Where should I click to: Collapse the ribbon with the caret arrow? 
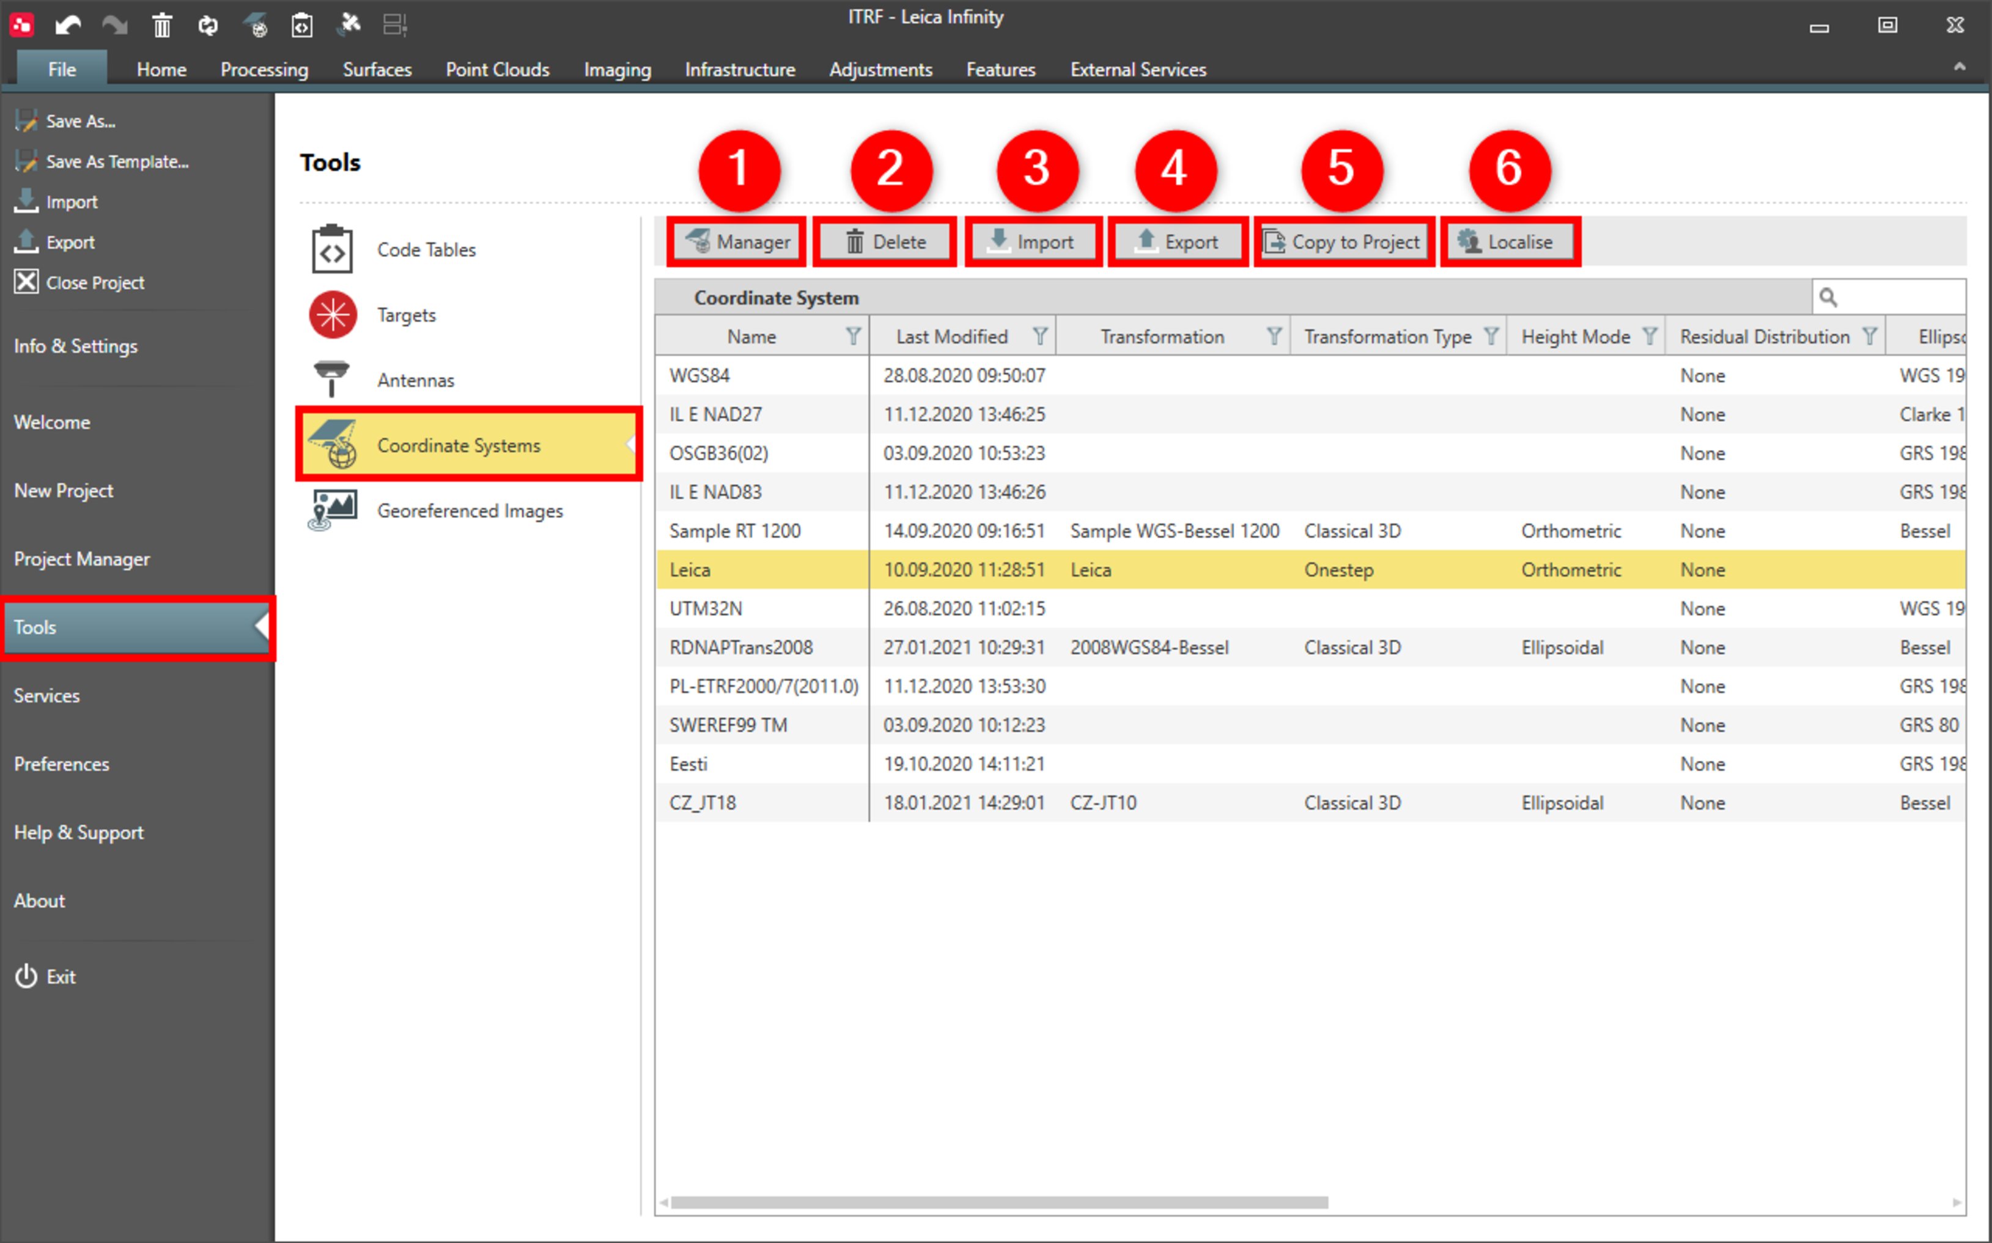point(1959,67)
